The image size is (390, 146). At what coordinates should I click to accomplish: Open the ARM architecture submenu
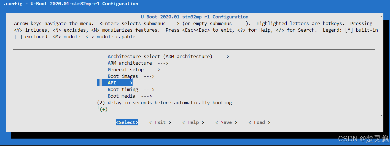138,63
